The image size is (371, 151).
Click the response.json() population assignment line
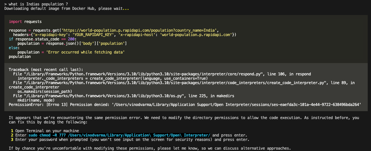[72, 43]
